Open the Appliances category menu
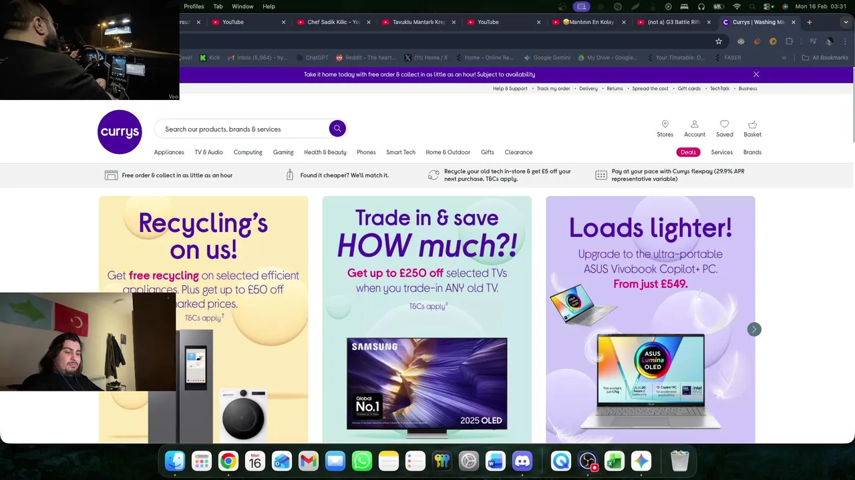The height and width of the screenshot is (480, 855). coord(169,152)
